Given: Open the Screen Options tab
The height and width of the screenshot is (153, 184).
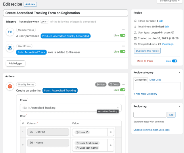Looking at the screenshot, I should [170, 1].
